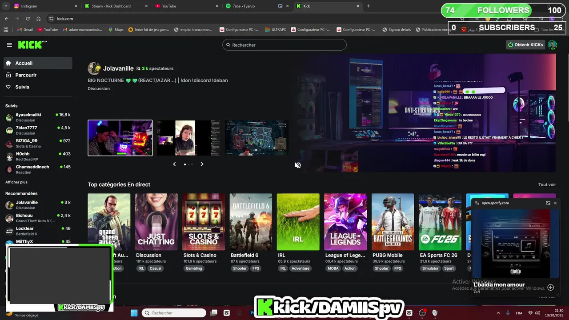Select the second featured stream thumbnail
This screenshot has width=569, height=320.
pyautogui.click(x=188, y=138)
